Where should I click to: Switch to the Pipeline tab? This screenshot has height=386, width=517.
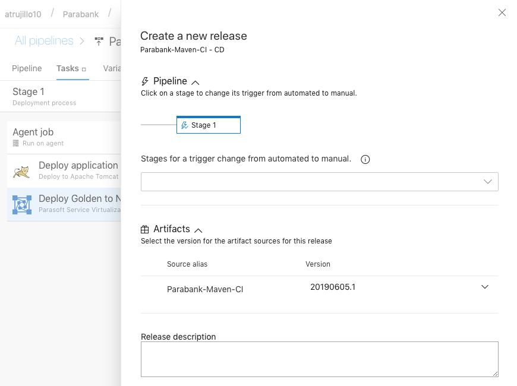coord(27,68)
